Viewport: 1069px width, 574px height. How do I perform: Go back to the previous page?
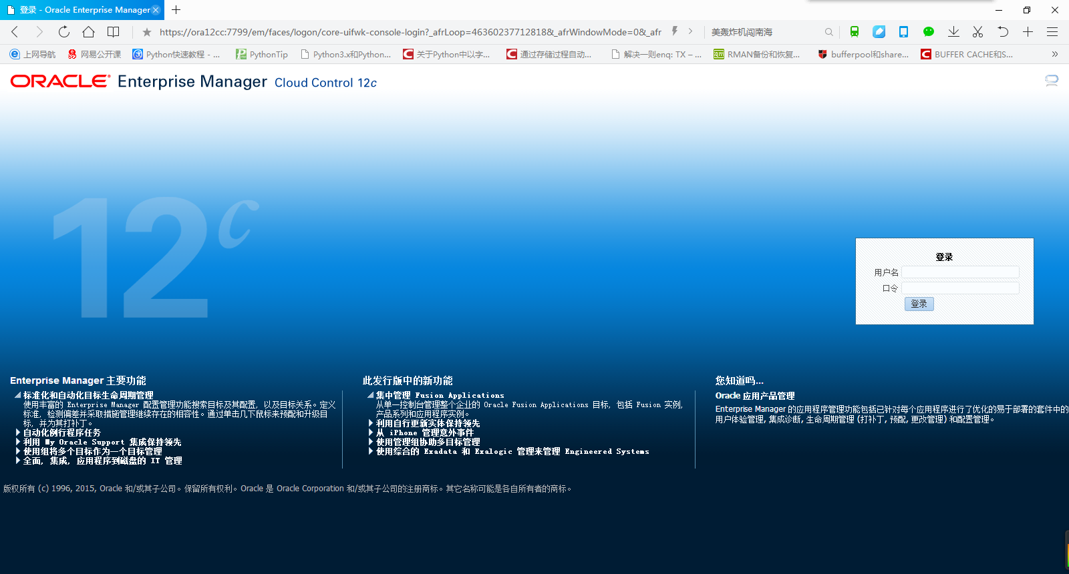(x=15, y=32)
